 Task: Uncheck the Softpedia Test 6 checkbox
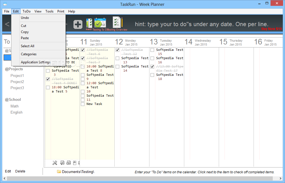pyautogui.click(x=83, y=50)
